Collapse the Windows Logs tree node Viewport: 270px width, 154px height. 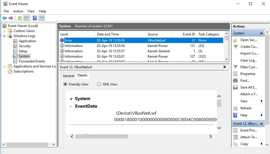pyautogui.click(x=5, y=36)
